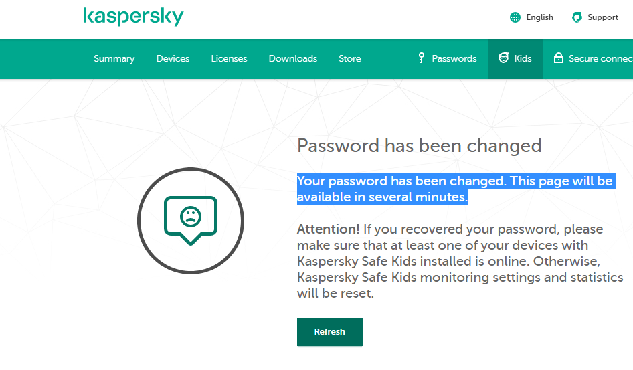The width and height of the screenshot is (633, 370).
Task: Go to the Summary tab
Action: click(114, 58)
